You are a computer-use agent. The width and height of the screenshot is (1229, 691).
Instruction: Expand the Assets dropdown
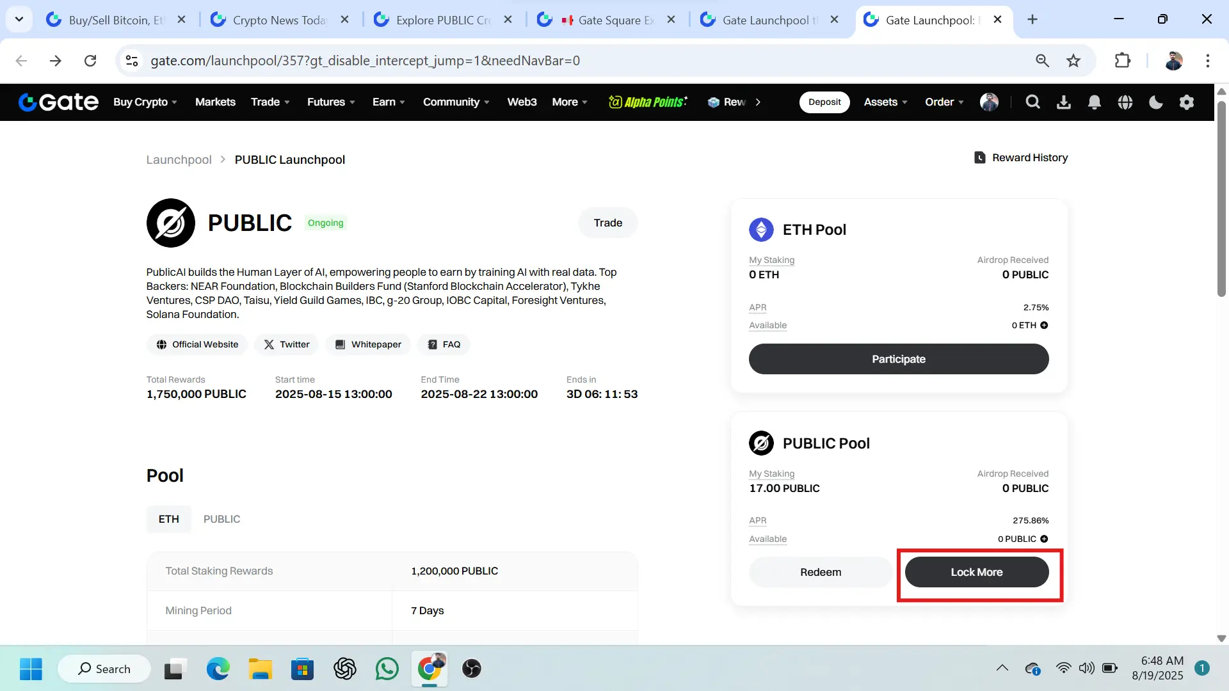(x=886, y=102)
